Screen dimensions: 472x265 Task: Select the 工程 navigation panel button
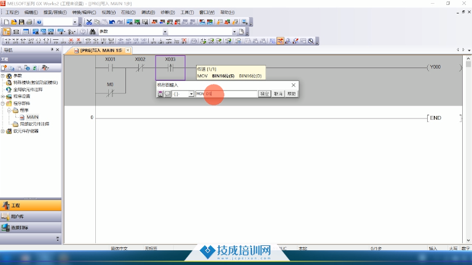coord(31,205)
